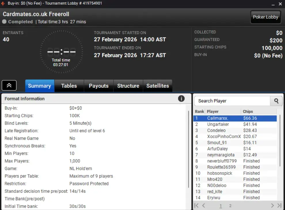
Task: View the Satellites tab
Action: coord(157,86)
